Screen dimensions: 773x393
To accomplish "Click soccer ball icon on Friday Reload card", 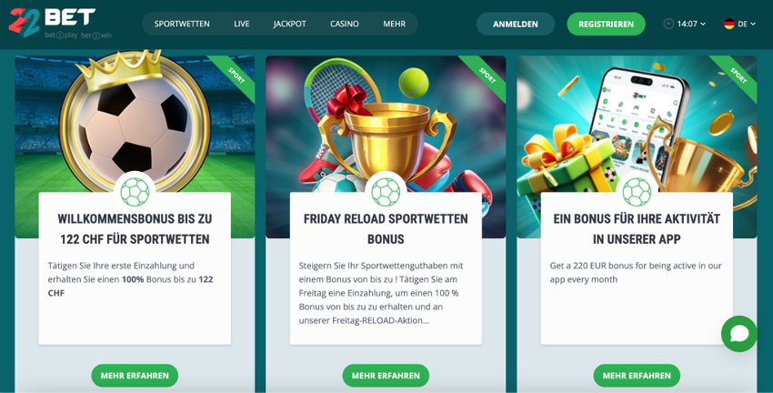I will pos(386,192).
